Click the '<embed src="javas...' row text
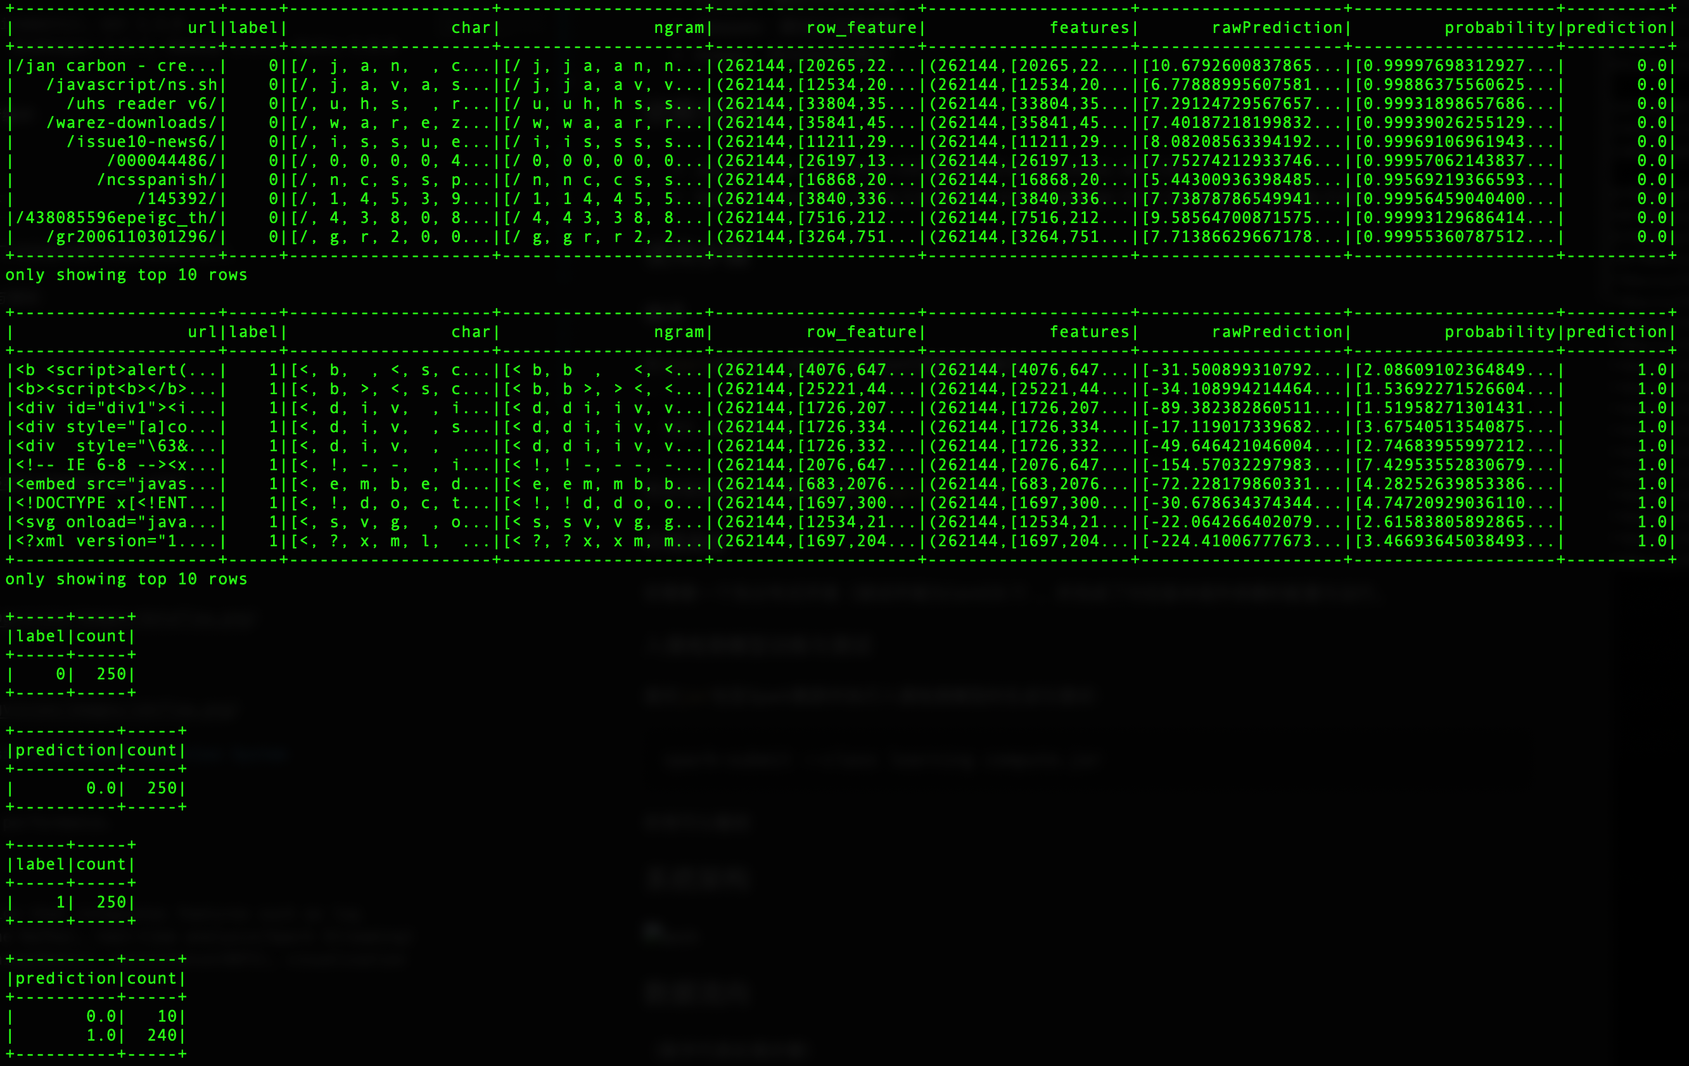This screenshot has height=1066, width=1689. (117, 484)
